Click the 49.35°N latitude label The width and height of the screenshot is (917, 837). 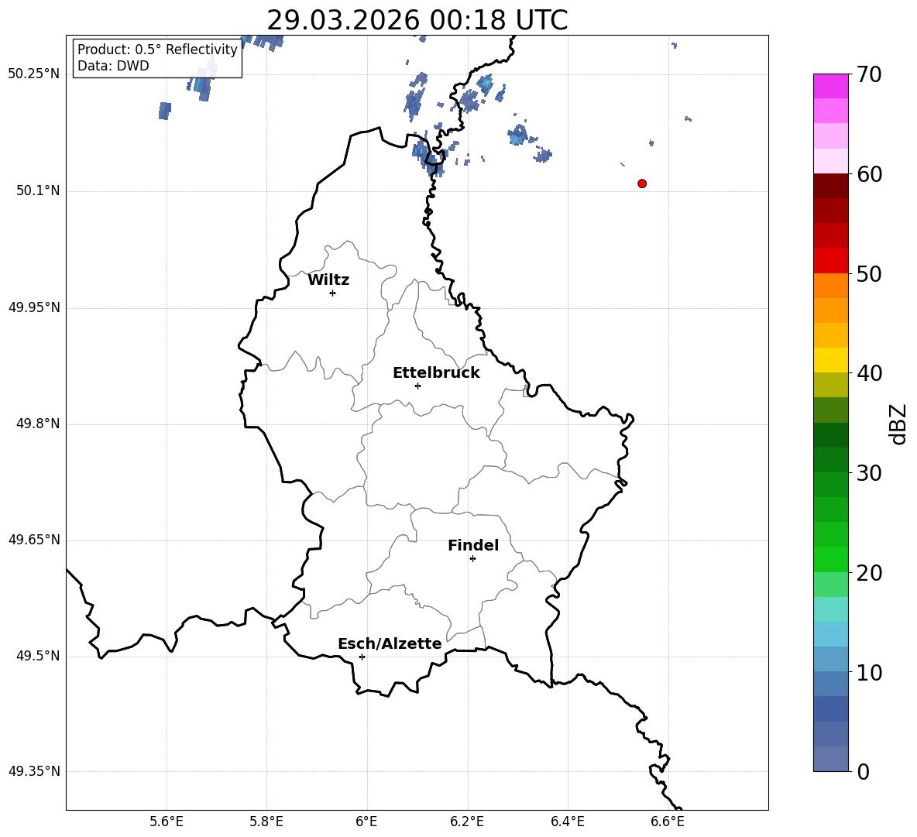[x=34, y=772]
